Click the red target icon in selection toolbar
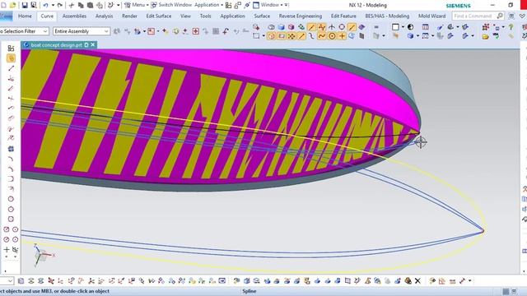 coord(196,31)
